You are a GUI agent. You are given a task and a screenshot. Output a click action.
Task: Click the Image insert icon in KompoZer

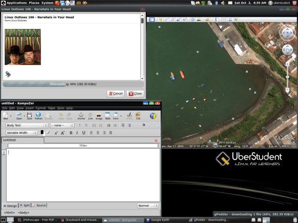point(99,115)
